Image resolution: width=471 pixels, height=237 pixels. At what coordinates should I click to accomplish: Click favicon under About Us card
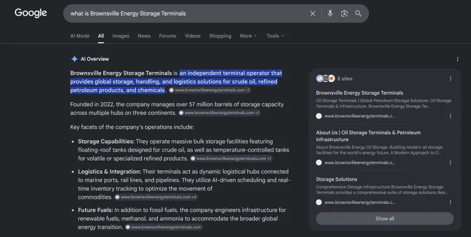tap(319, 163)
